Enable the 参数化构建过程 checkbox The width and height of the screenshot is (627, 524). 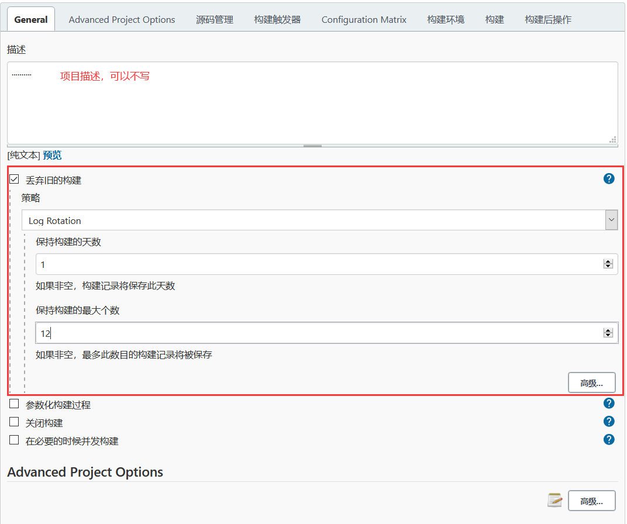[14, 404]
